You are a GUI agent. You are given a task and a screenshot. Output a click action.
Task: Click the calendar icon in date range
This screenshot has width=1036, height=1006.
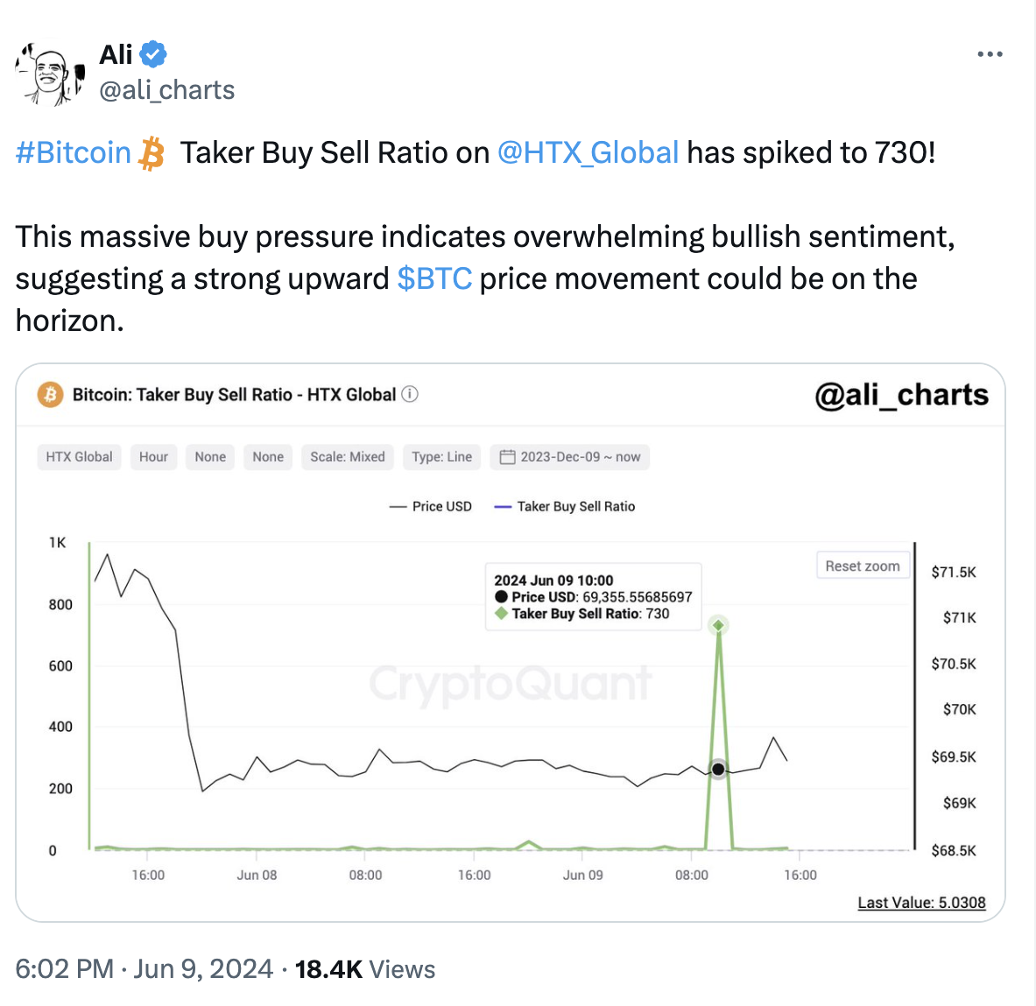point(507,456)
